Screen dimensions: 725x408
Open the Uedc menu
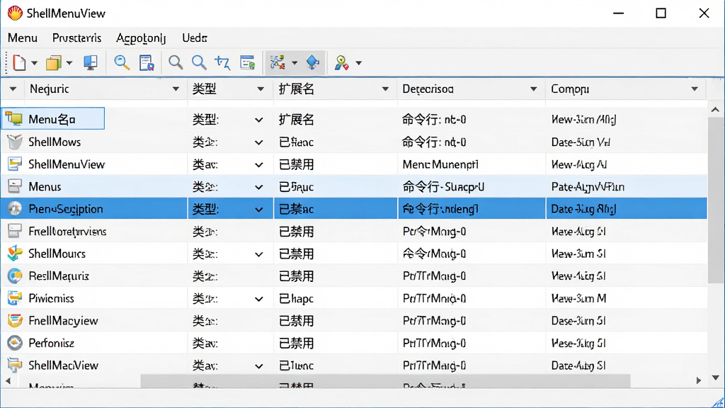(x=195, y=38)
